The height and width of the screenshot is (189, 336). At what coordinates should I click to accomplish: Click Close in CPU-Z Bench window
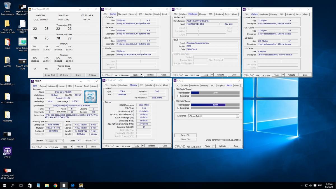236,146
